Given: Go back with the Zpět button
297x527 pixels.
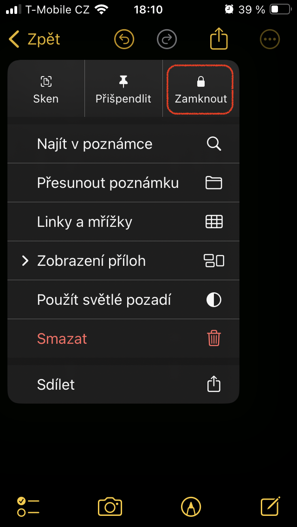Looking at the screenshot, I should click(35, 39).
